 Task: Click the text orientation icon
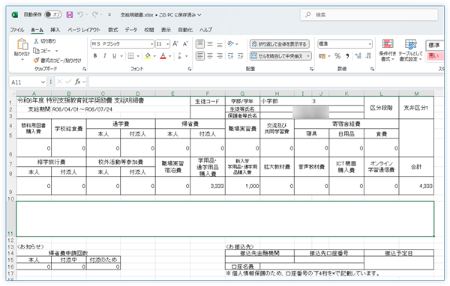231,44
